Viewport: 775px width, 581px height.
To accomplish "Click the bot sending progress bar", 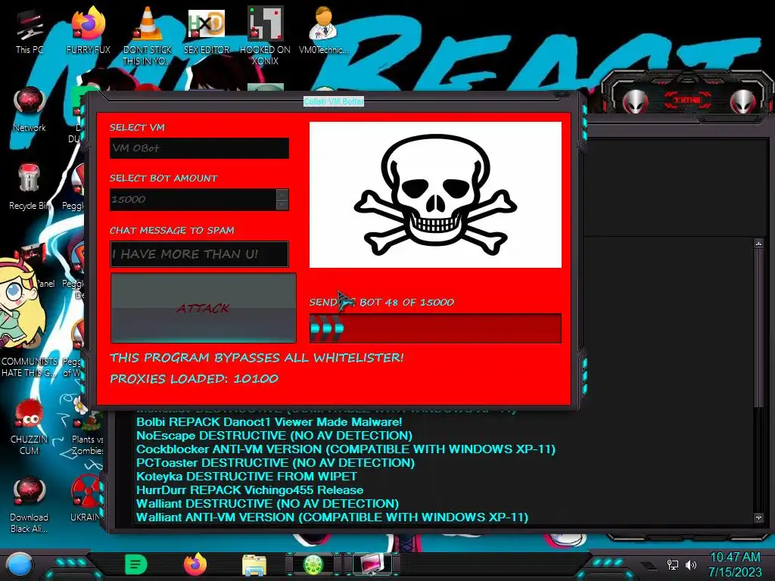I will click(x=435, y=328).
